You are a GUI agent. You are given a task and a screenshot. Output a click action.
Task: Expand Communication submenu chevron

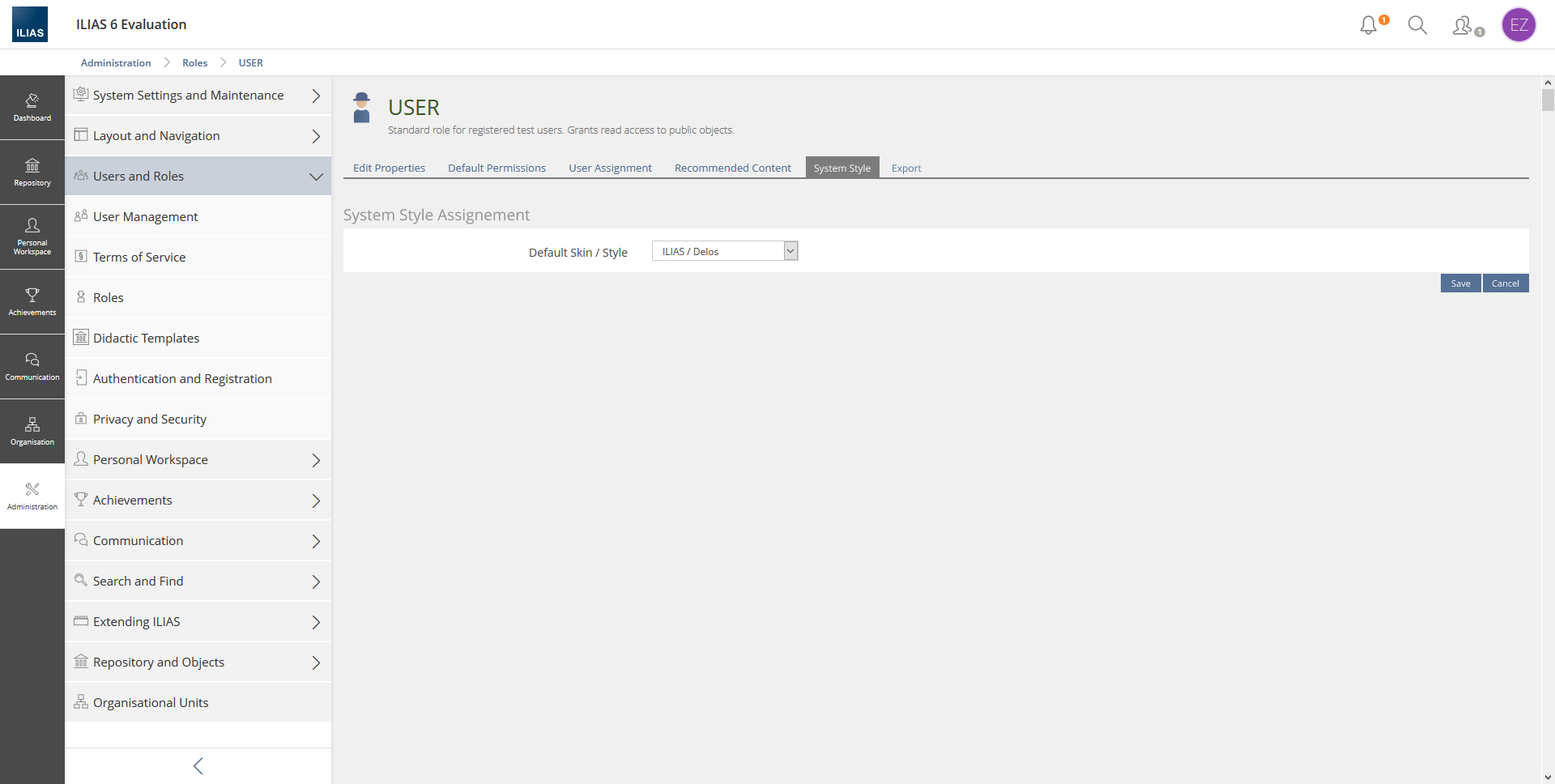316,541
